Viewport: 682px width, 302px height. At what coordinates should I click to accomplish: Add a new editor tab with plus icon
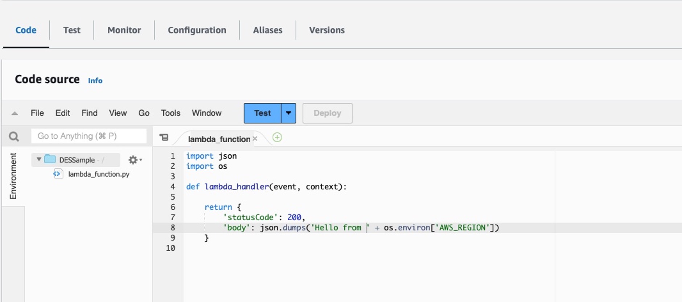pos(277,138)
